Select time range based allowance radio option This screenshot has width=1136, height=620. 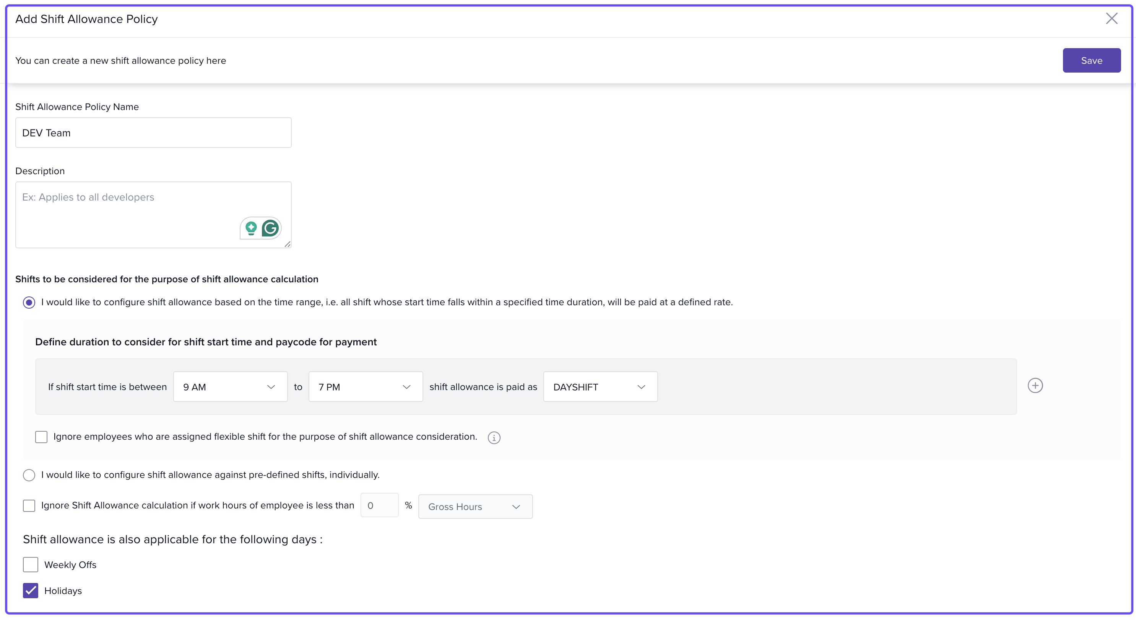pos(29,302)
